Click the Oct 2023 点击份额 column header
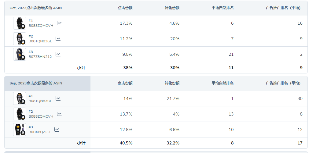 coord(125,8)
